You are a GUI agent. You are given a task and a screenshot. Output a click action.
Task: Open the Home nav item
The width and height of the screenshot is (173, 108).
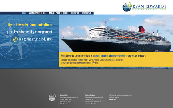click(x=24, y=13)
